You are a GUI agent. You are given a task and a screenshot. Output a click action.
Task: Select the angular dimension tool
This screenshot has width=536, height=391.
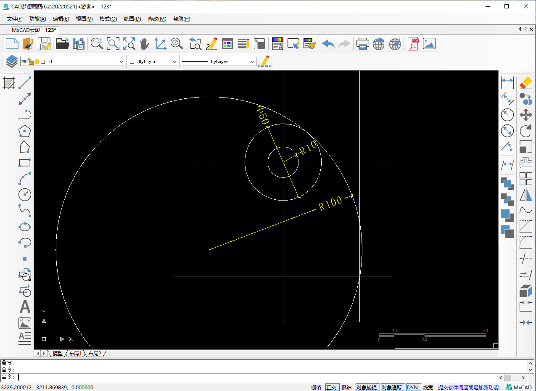[x=507, y=147]
